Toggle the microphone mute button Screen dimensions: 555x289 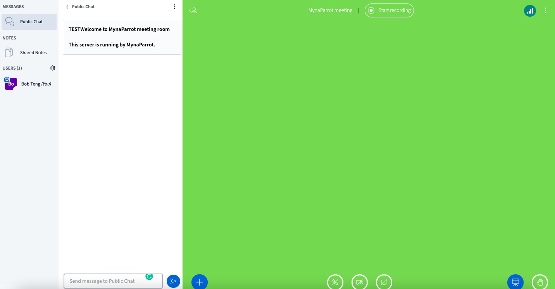(x=335, y=282)
